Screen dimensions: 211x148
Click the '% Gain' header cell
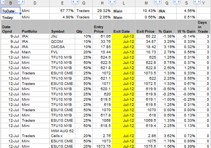tap(167, 27)
